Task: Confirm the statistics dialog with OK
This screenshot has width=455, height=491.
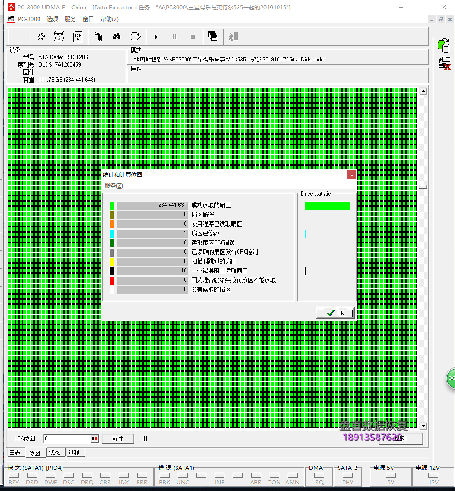Action: pos(335,312)
